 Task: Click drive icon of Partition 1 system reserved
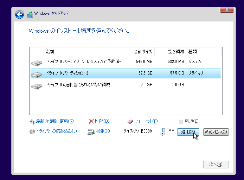(37, 63)
